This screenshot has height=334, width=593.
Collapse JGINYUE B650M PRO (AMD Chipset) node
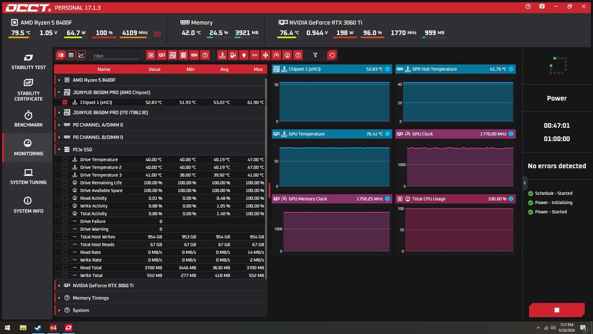pos(59,93)
